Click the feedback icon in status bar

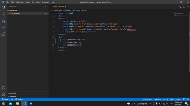(x=184, y=99)
